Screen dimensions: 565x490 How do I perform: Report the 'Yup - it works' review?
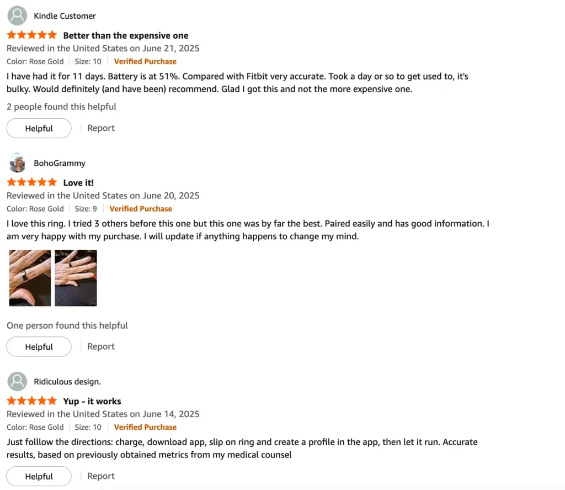(101, 476)
